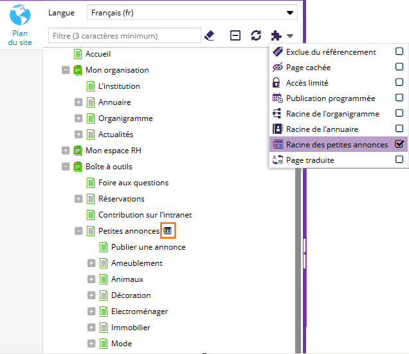Screen dimensions: 409x354
Task: Select Page traduite menu entry
Action: tap(309, 160)
